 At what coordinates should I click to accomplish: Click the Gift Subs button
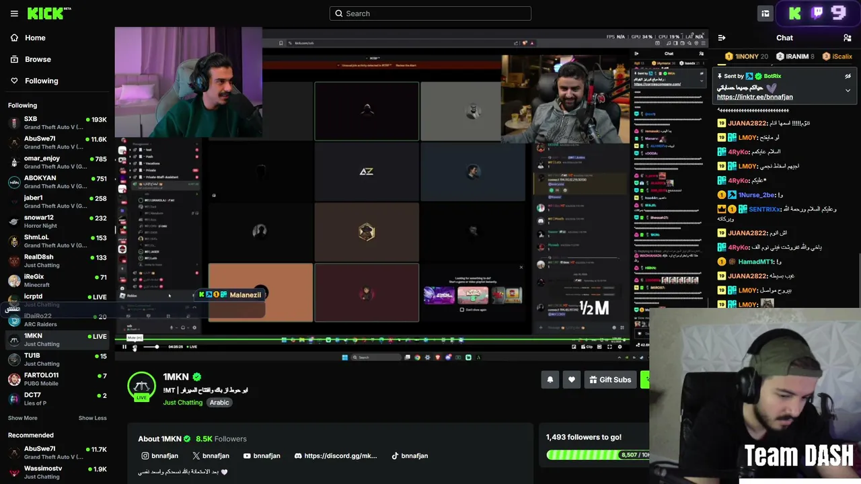click(x=610, y=380)
